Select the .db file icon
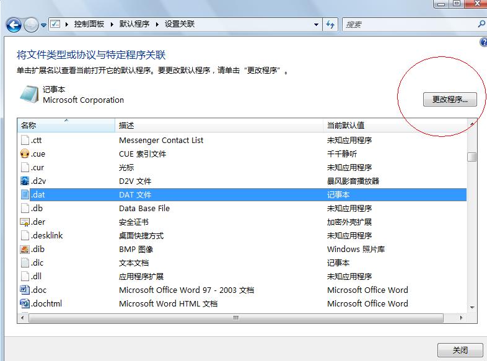487x361 pixels. click(25, 208)
